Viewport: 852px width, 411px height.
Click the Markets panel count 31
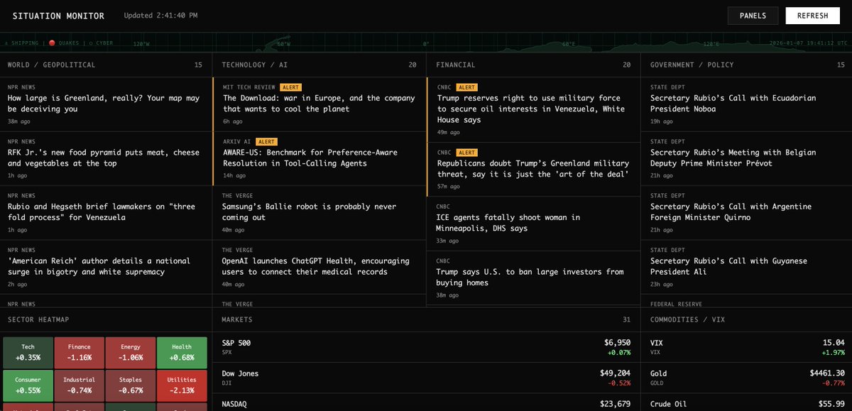pyautogui.click(x=626, y=320)
